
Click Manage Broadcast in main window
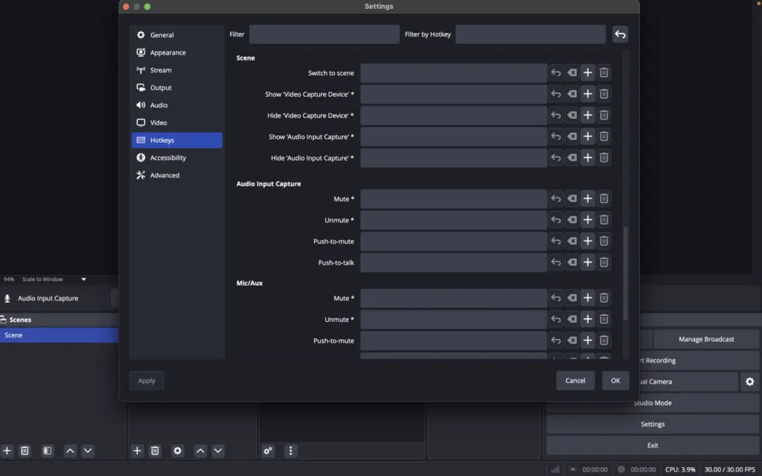pyautogui.click(x=706, y=339)
